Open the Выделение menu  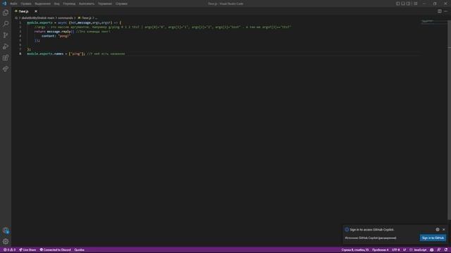42,4
